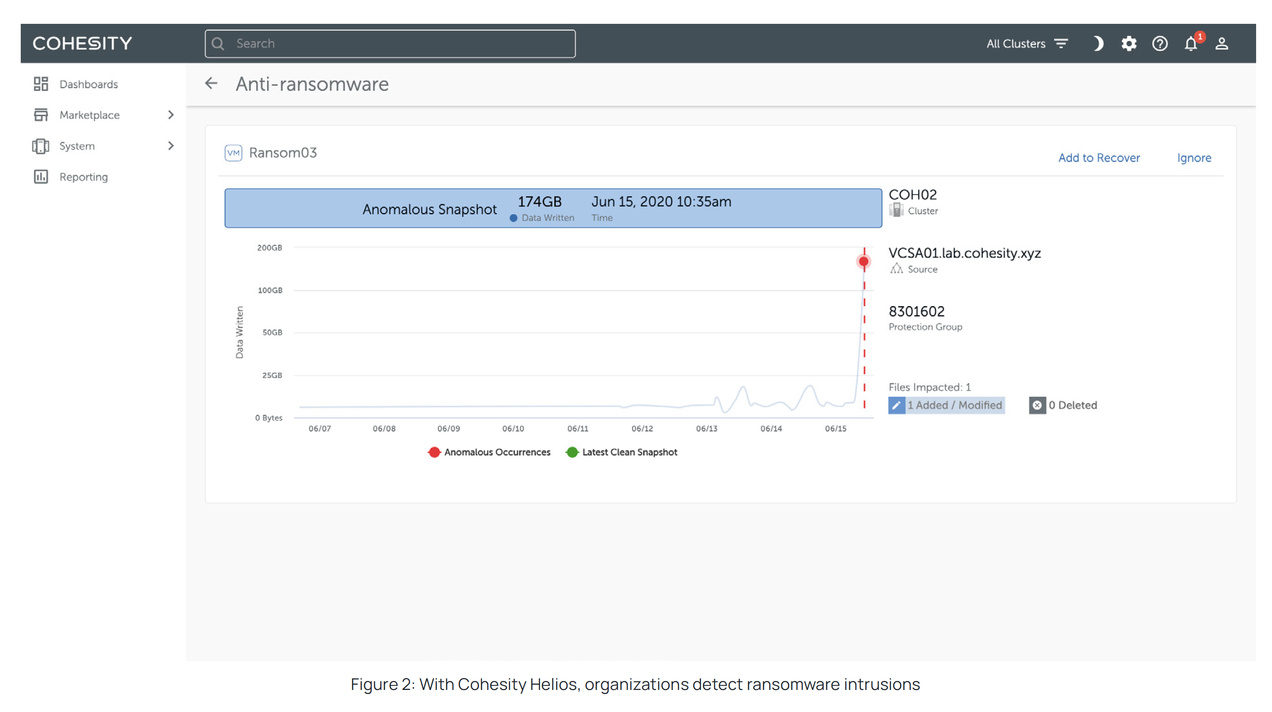Click the Reporting chart icon

(41, 176)
